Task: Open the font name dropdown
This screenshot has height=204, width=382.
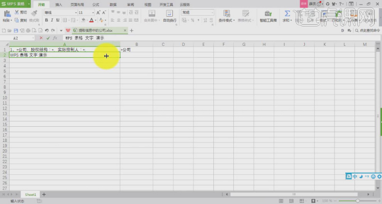Action: coord(76,12)
